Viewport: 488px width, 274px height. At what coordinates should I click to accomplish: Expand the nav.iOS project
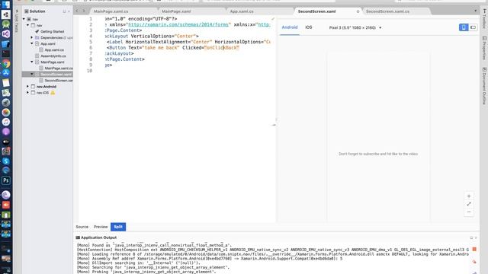[x=28, y=93]
